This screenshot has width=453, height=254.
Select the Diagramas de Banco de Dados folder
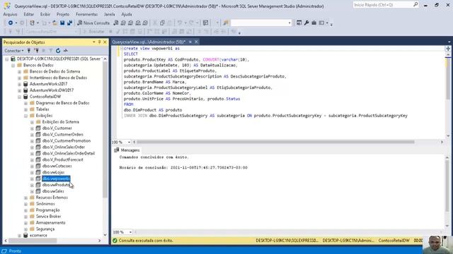point(62,103)
